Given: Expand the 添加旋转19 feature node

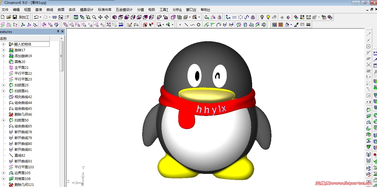Looking at the screenshot, I should [x=3, y=56].
